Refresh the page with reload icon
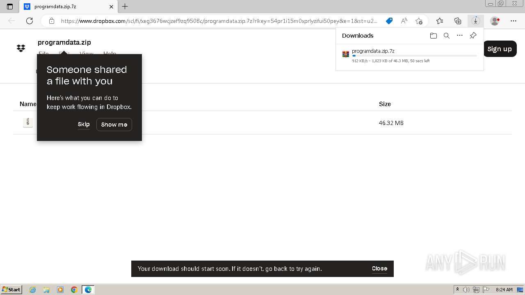Image resolution: width=525 pixels, height=295 pixels. coord(30,21)
